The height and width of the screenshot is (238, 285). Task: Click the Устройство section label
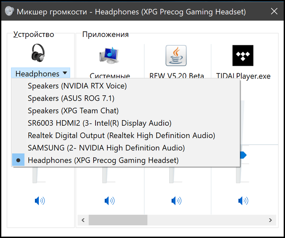click(x=34, y=34)
